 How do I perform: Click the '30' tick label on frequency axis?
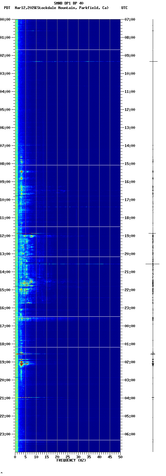tap(78, 457)
